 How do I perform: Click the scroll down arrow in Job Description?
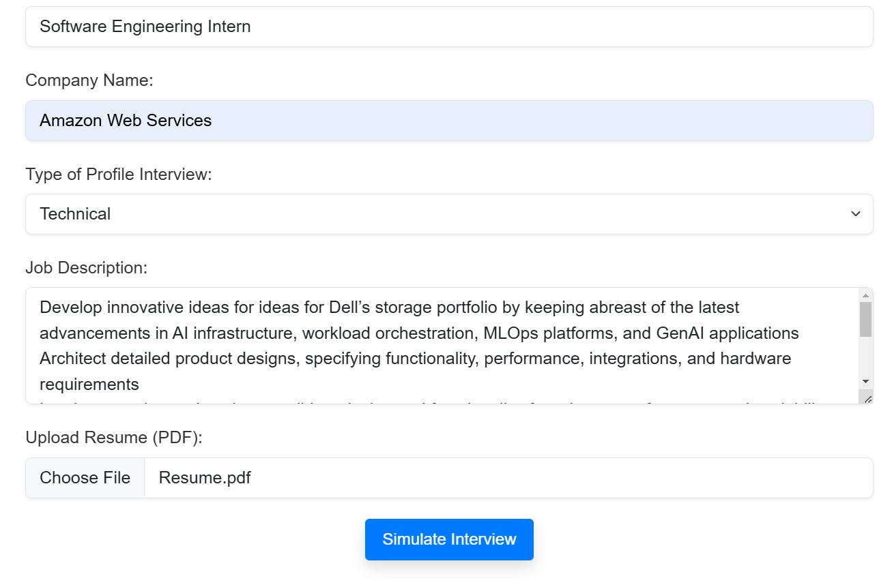tap(865, 381)
